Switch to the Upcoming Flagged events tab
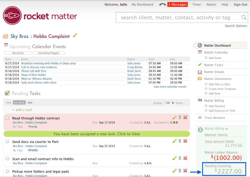 pos(48,53)
